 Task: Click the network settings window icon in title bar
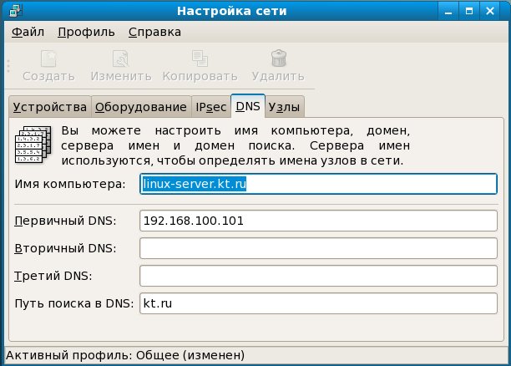coord(15,11)
